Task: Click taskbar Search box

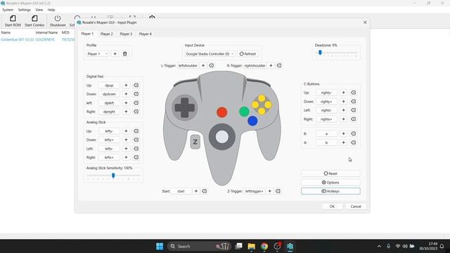Action: click(199, 247)
